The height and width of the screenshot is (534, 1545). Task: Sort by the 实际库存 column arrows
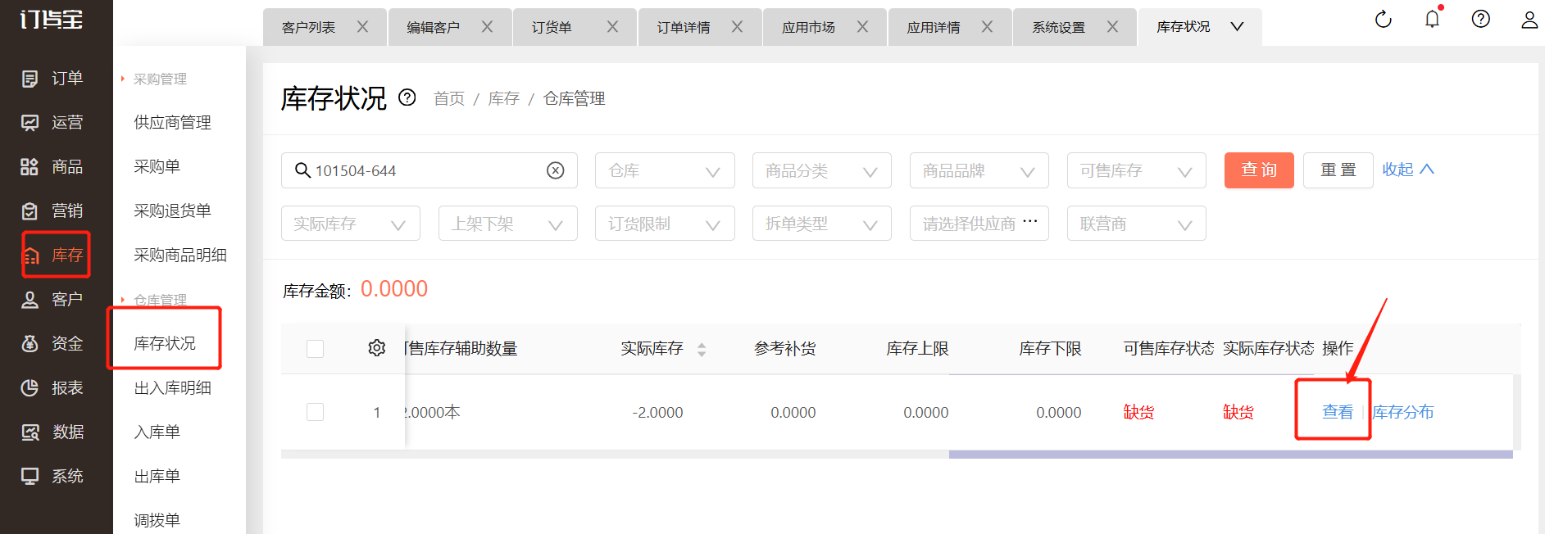702,350
